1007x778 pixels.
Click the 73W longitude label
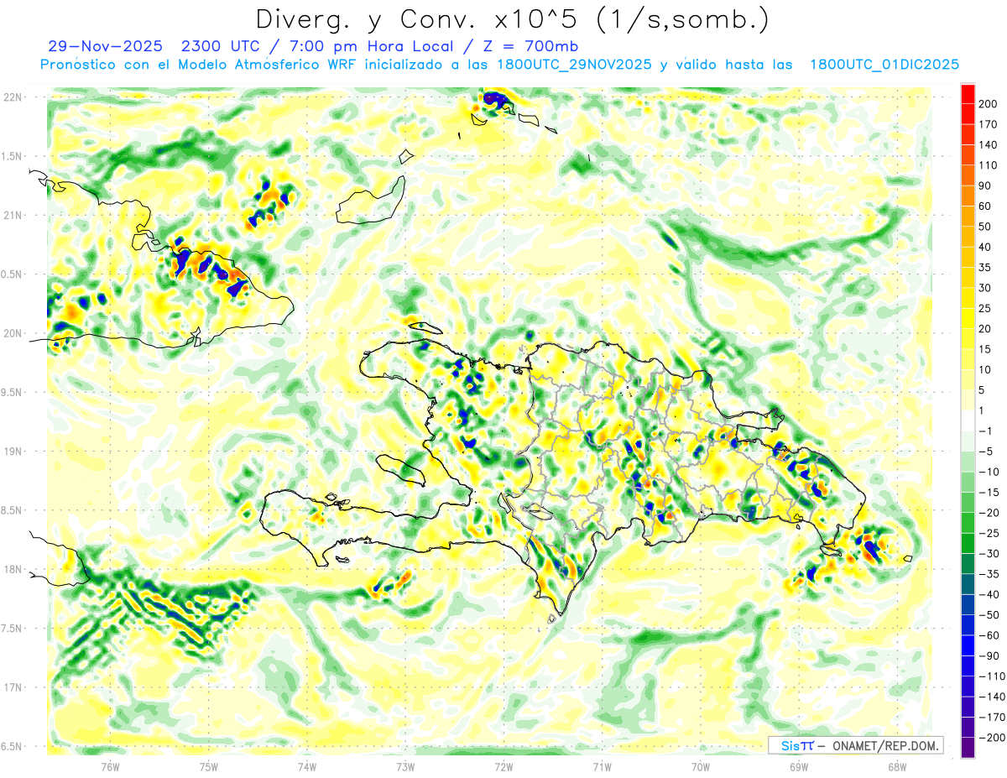[x=405, y=767]
